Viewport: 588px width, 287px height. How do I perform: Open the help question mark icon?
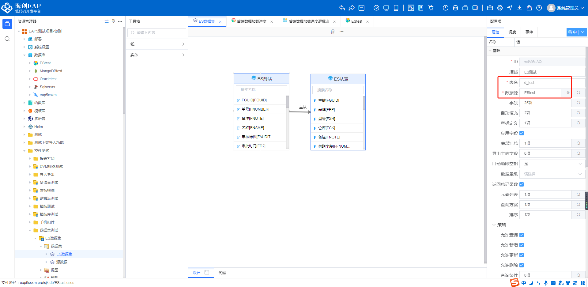point(539,8)
